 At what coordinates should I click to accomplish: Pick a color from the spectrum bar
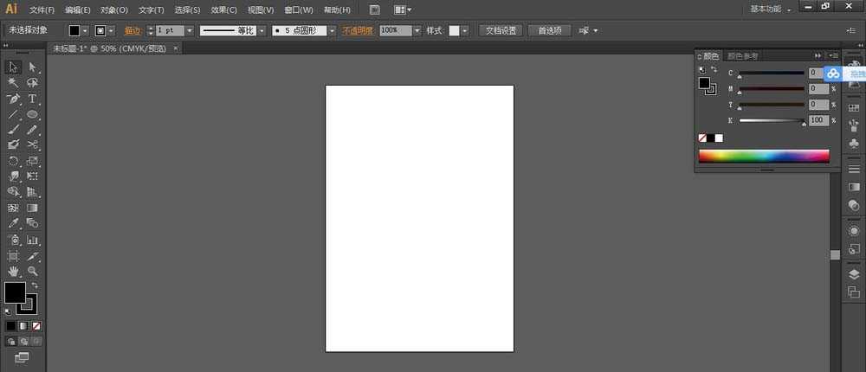pos(763,156)
